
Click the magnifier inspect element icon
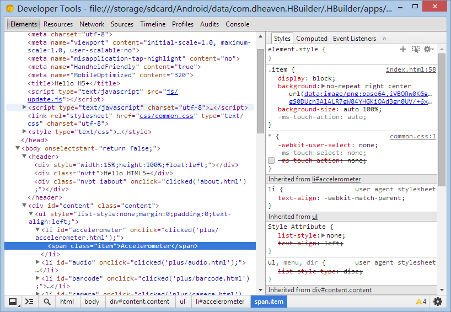pos(47,302)
